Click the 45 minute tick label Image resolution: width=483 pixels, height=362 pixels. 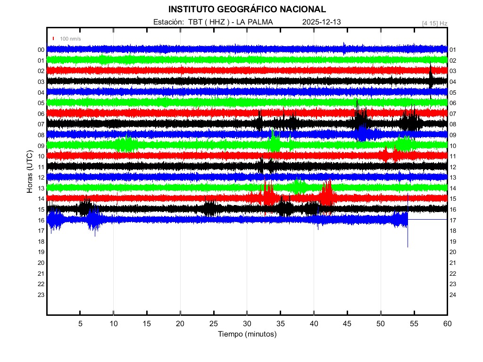pyautogui.click(x=347, y=323)
